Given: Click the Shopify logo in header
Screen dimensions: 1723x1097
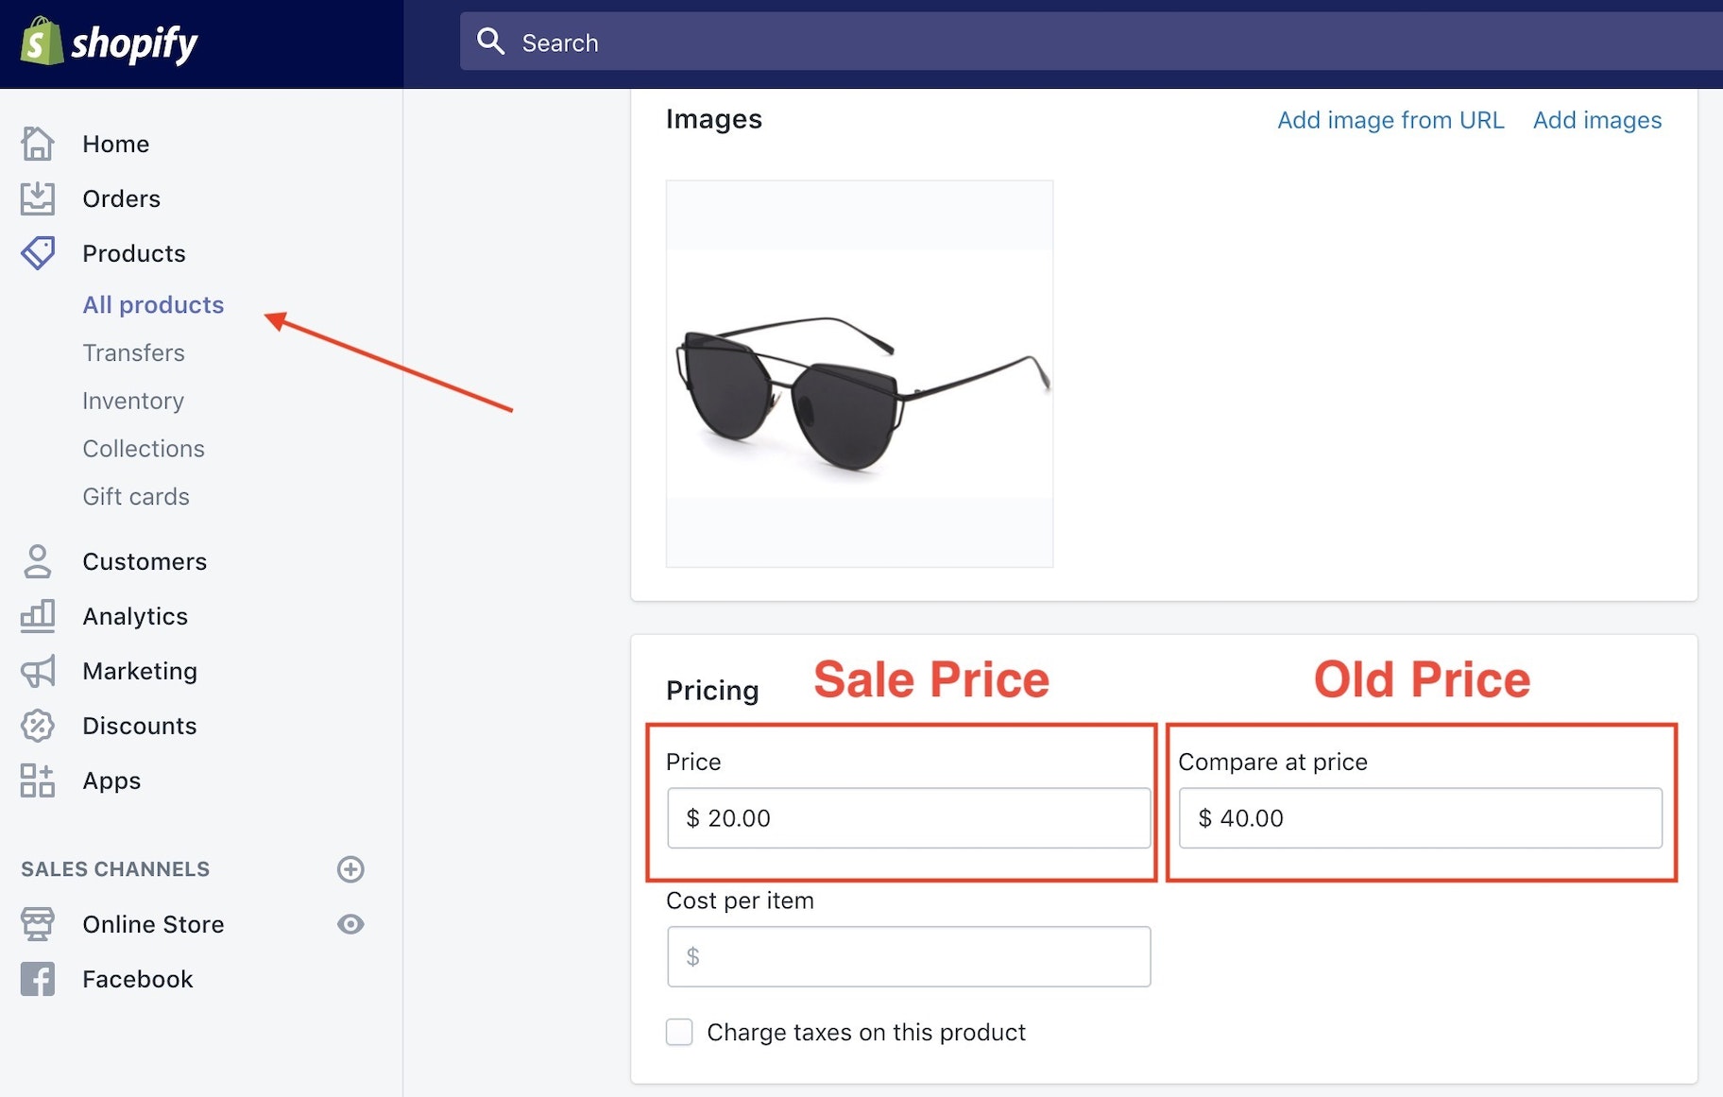Looking at the screenshot, I should [109, 43].
